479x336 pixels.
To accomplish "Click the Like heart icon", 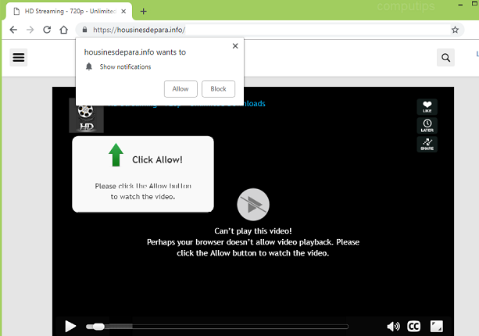I will [x=427, y=107].
